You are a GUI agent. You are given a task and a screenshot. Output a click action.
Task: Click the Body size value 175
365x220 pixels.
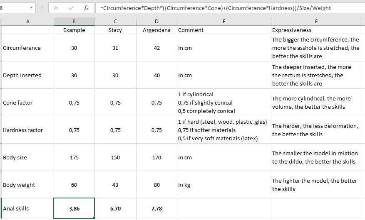coord(74,157)
